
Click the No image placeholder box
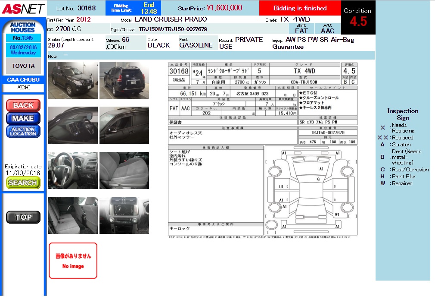pos(73,261)
